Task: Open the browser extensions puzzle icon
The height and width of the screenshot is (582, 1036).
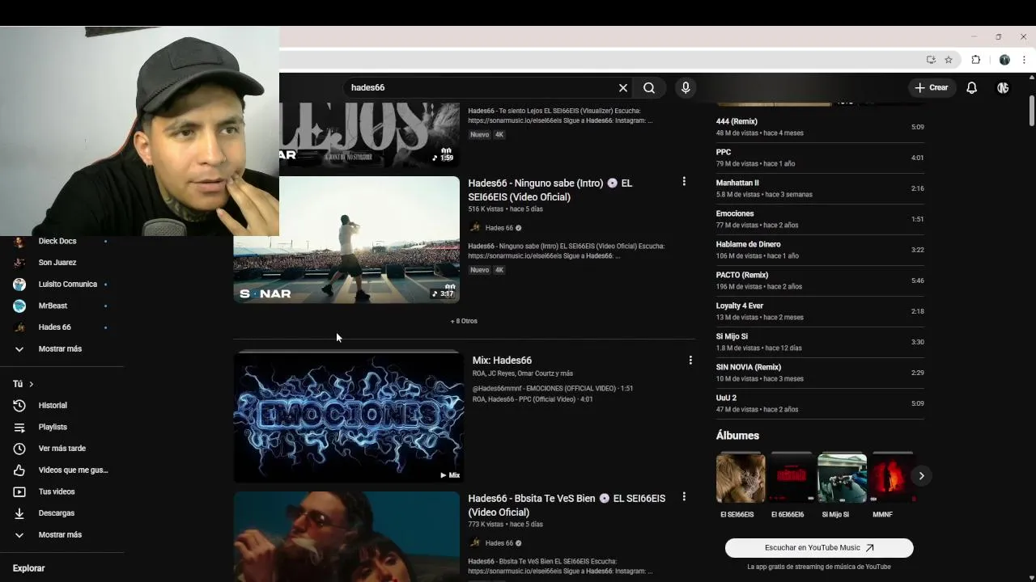Action: 976,60
